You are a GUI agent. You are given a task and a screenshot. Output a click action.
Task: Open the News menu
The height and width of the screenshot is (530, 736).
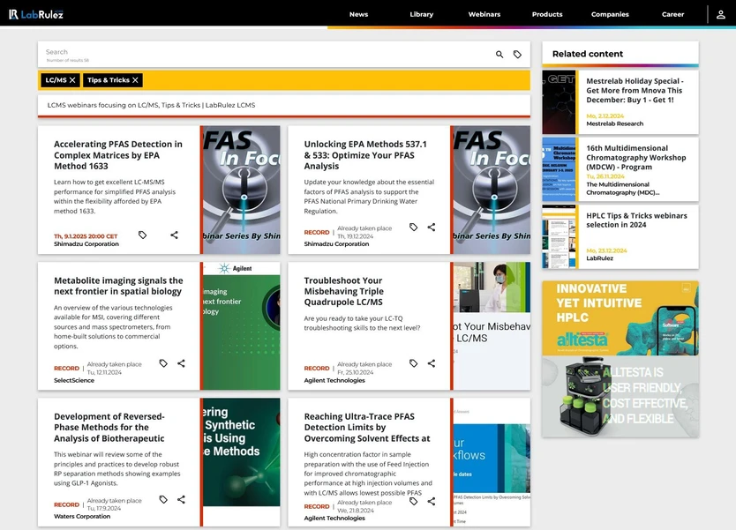[358, 14]
